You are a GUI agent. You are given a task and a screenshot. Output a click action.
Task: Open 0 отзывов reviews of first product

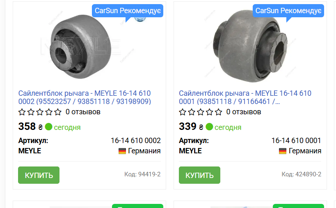tap(83, 112)
